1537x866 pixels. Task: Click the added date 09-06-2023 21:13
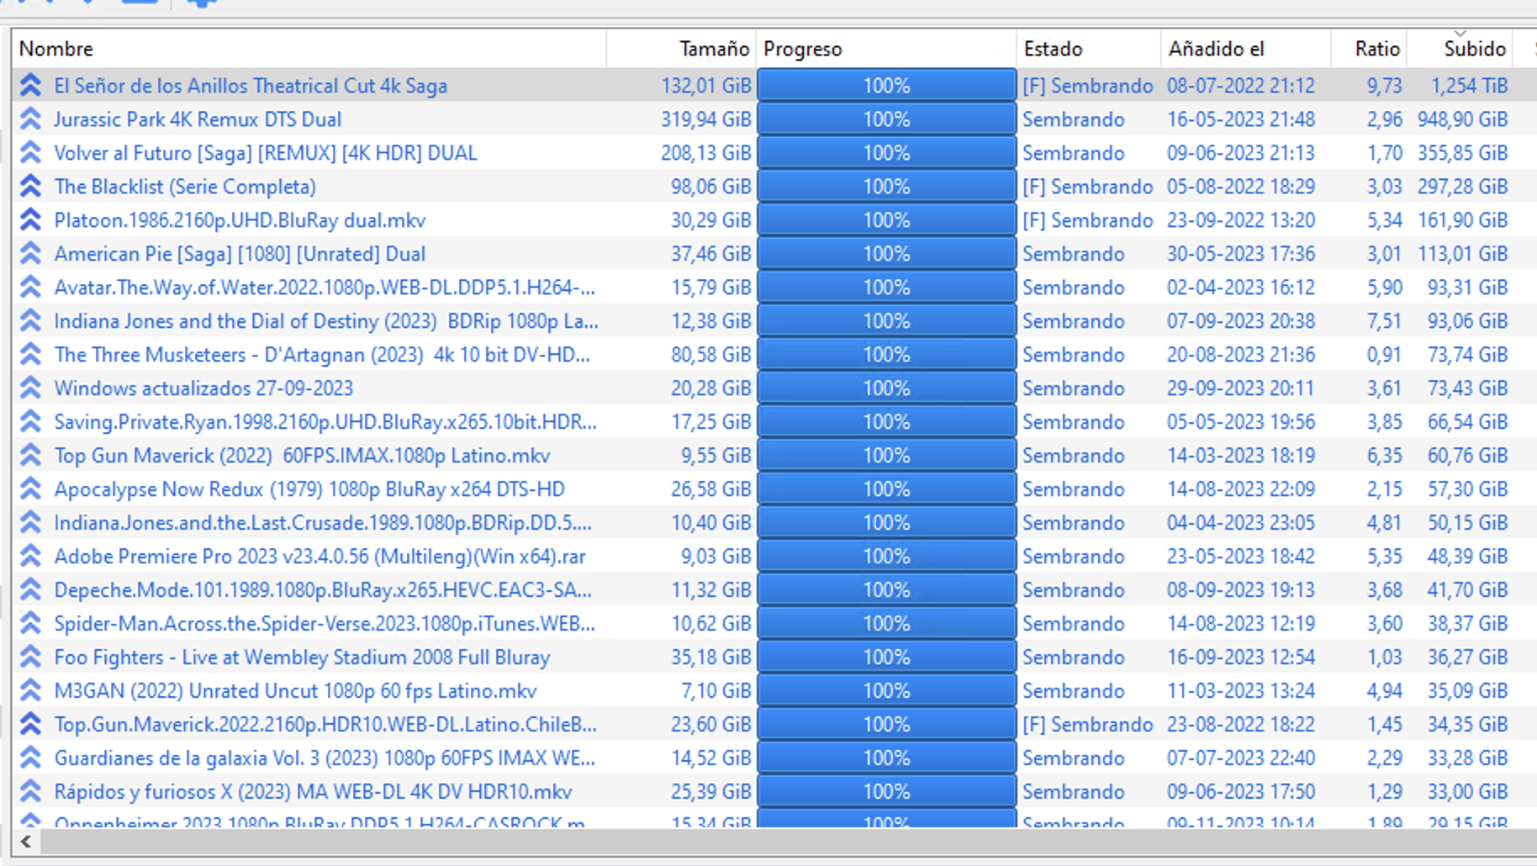coord(1241,153)
